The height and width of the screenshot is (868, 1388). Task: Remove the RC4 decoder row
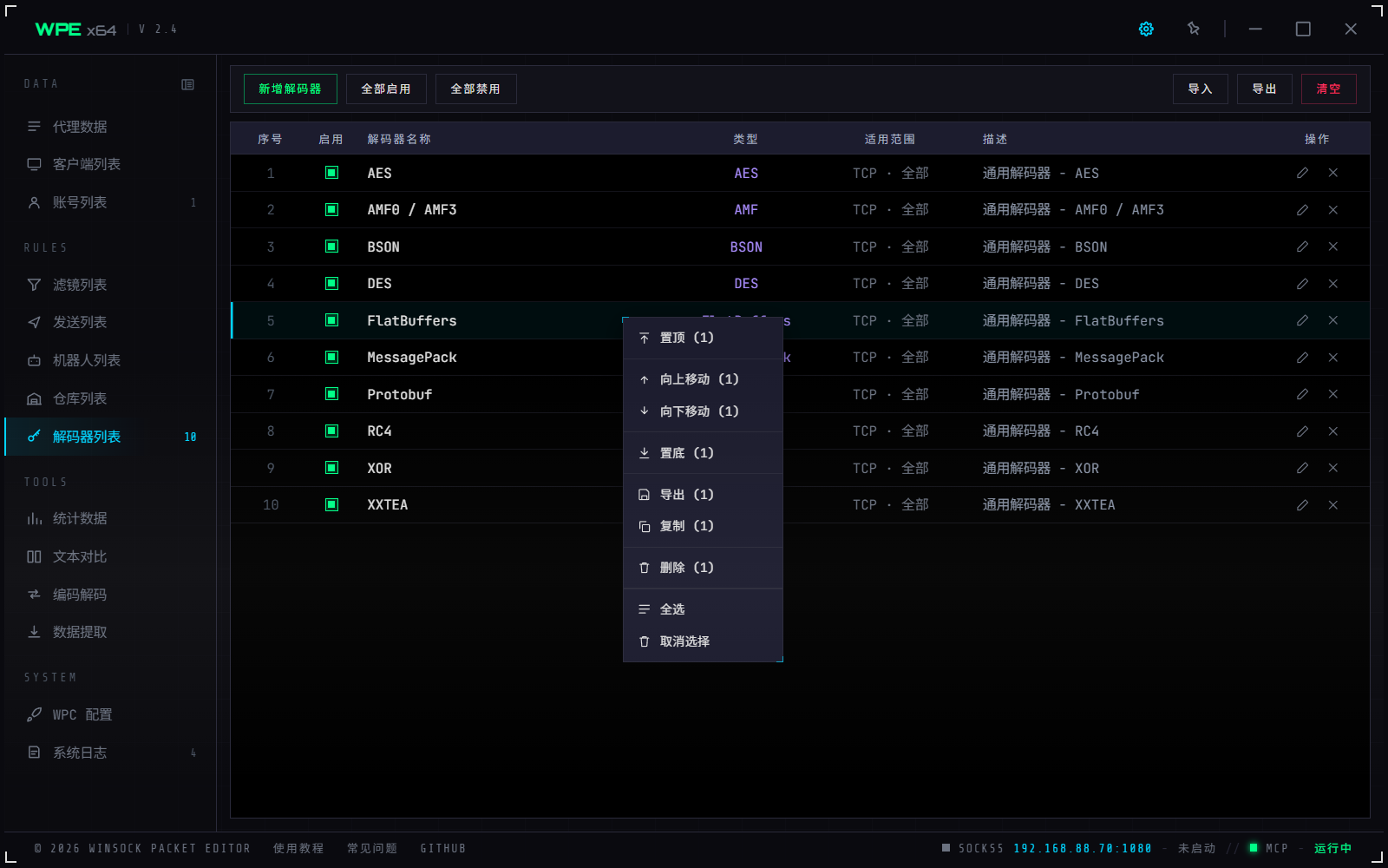1333,431
